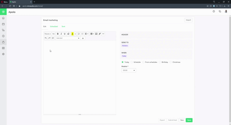Click the underline formatting icon

65,34
